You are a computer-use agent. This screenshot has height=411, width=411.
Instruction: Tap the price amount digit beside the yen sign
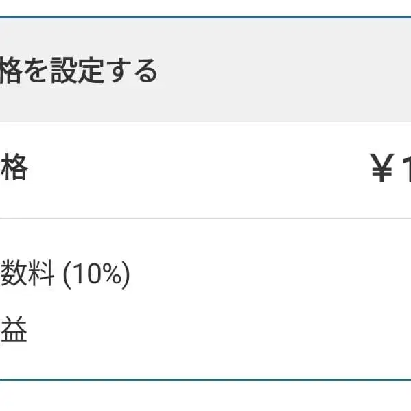407,167
